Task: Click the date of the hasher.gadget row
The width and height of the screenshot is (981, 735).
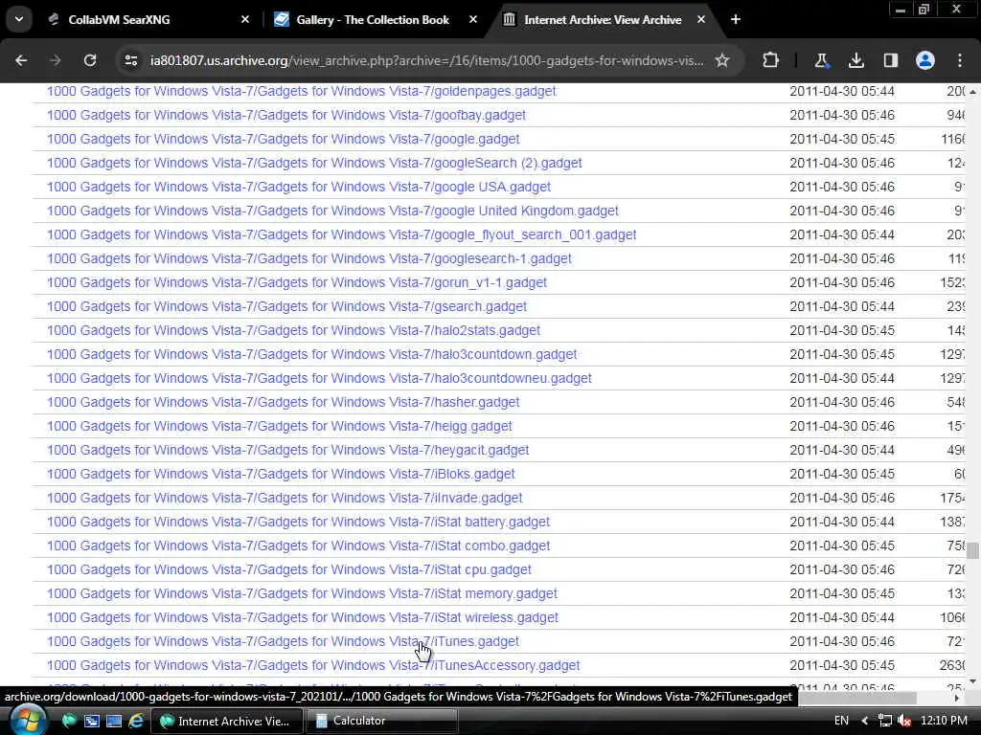Action: tap(841, 403)
